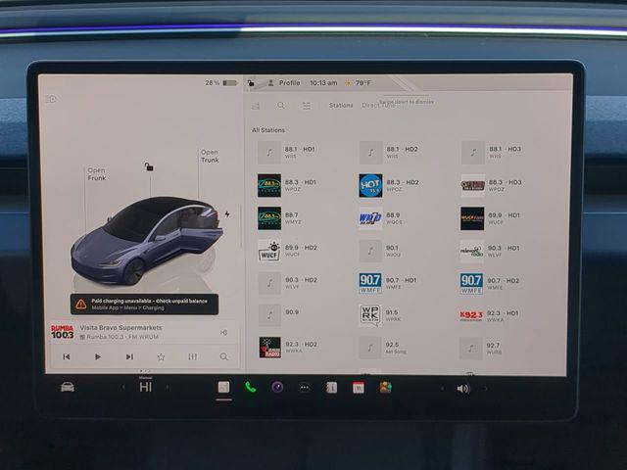The height and width of the screenshot is (470, 627).
Task: Open the media list options icon
Action: 307,106
